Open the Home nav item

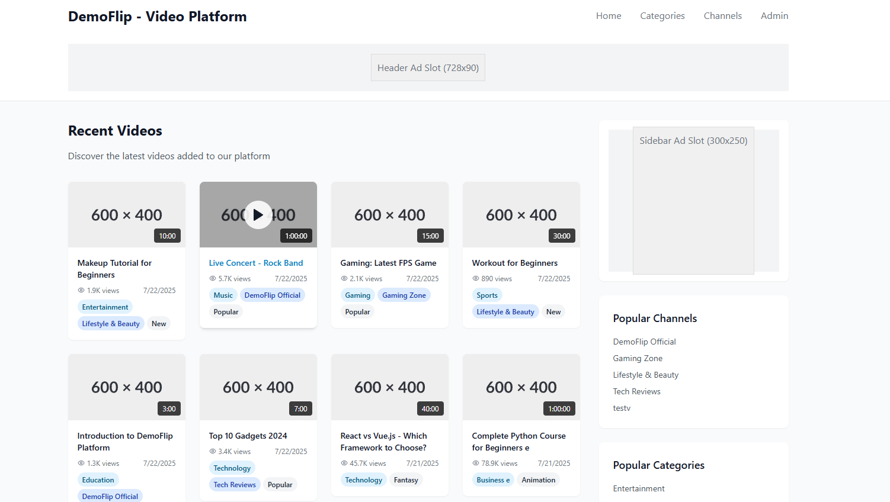point(609,16)
